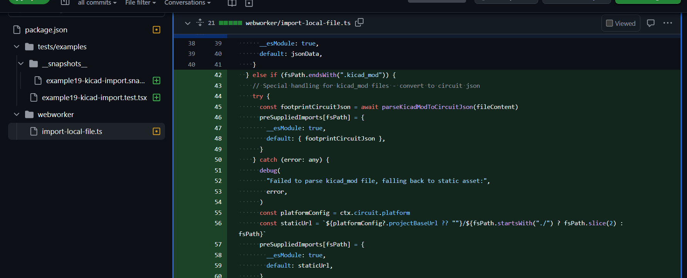687x278 pixels.
Task: Select package.json in the file tree
Action: click(x=46, y=30)
